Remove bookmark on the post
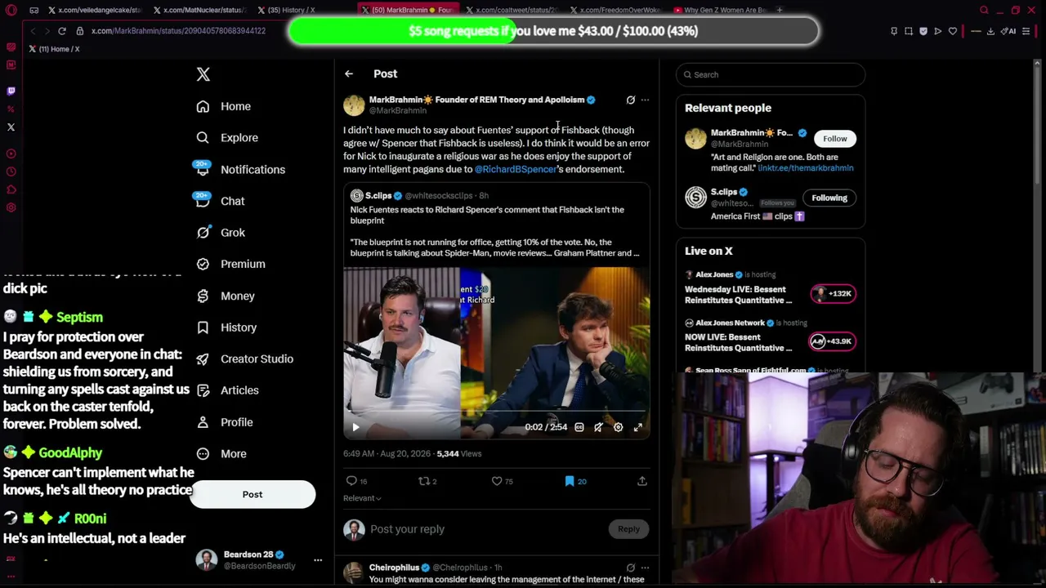Viewport: 1046px width, 588px height. click(570, 481)
